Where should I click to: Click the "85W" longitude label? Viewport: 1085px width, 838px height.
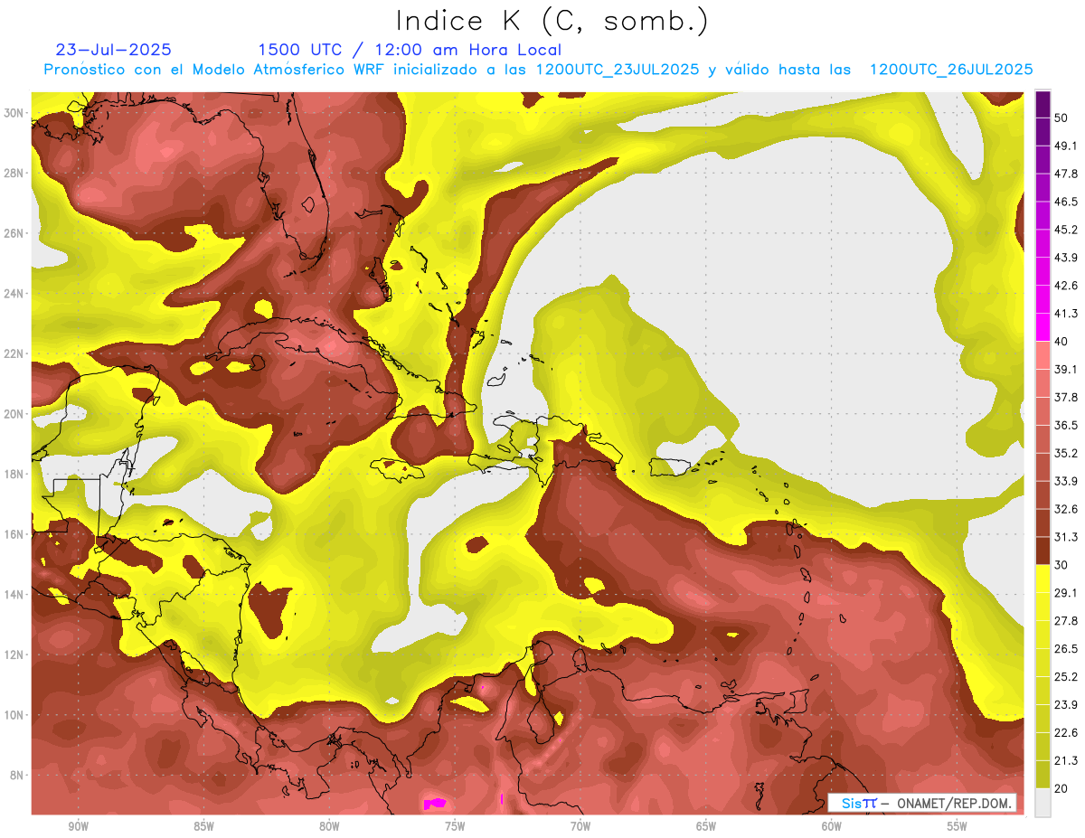(x=203, y=826)
